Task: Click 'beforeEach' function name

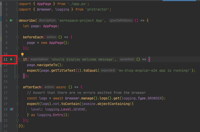Action: (33, 37)
